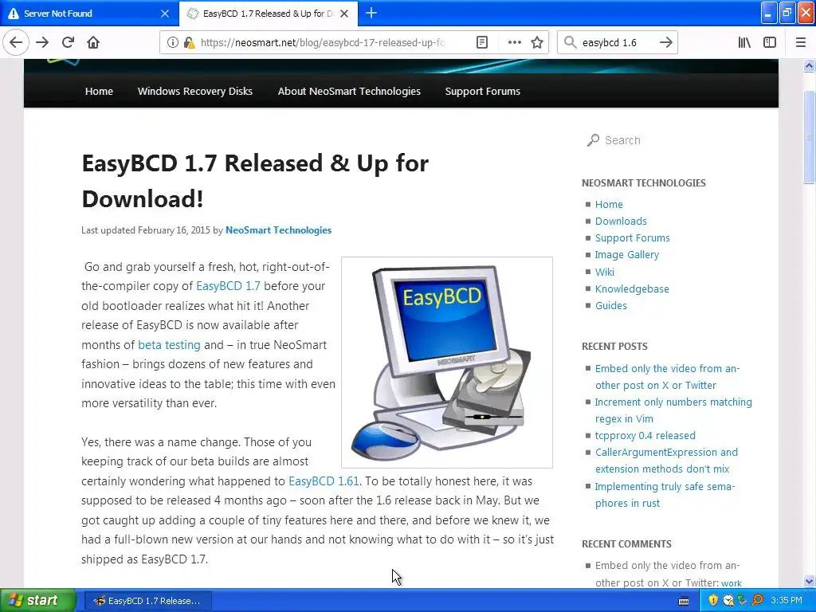Image resolution: width=816 pixels, height=612 pixels.
Task: Click the RECENT POSTS sidebar heading
Action: coord(614,346)
